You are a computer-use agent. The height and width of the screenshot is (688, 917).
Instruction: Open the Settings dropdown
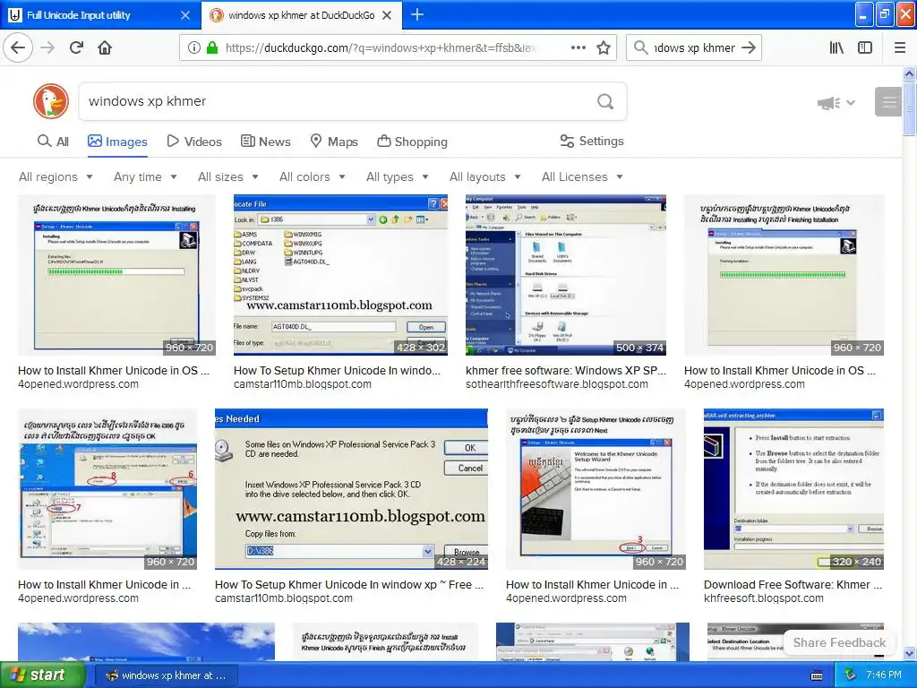(x=592, y=141)
